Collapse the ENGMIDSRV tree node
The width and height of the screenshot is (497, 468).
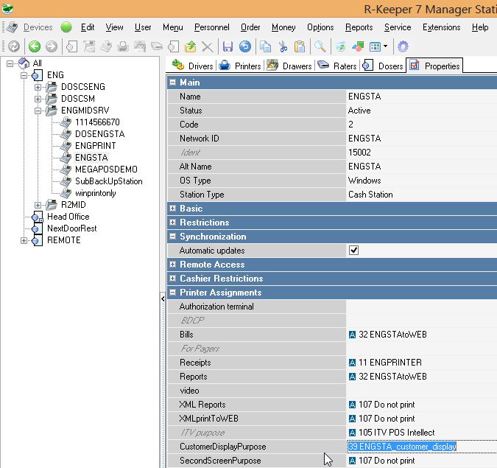pyautogui.click(x=38, y=111)
